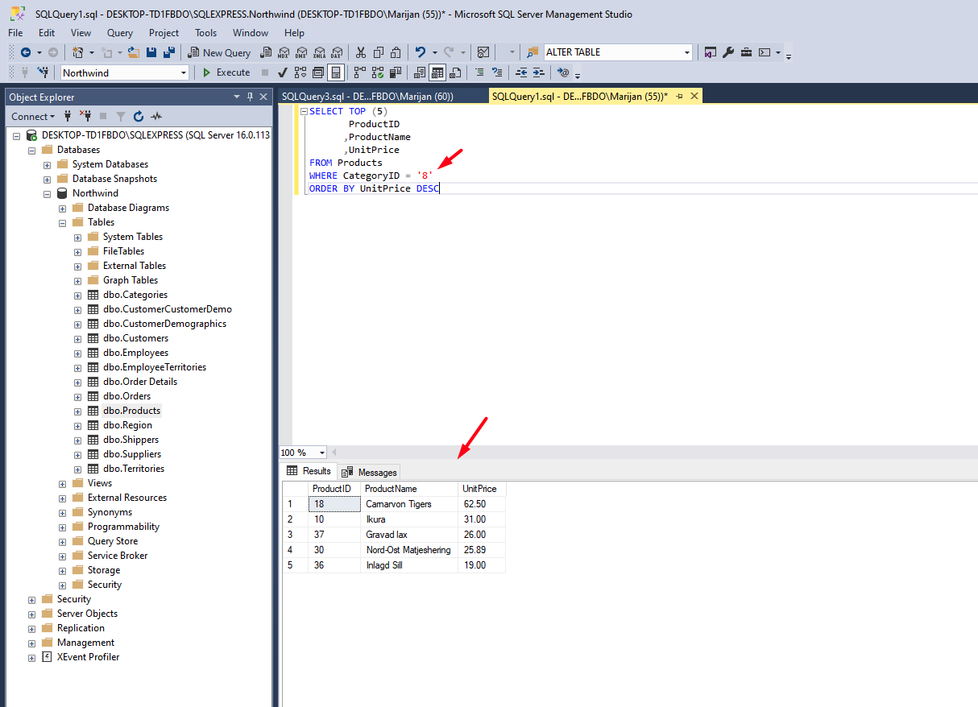978x707 pixels.
Task: Click the Decrease Indent icon
Action: coord(520,72)
